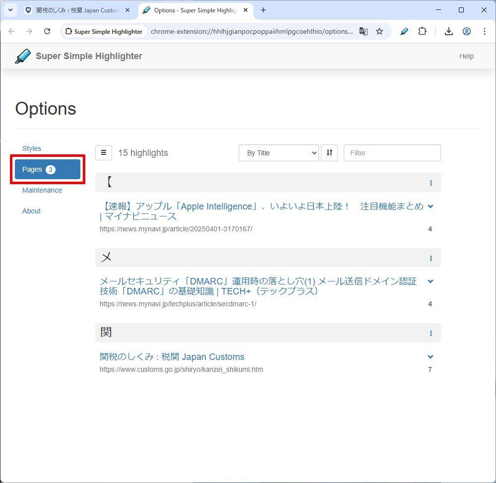Open the Chrome Extensions puzzle icon
496x483 pixels.
[422, 31]
